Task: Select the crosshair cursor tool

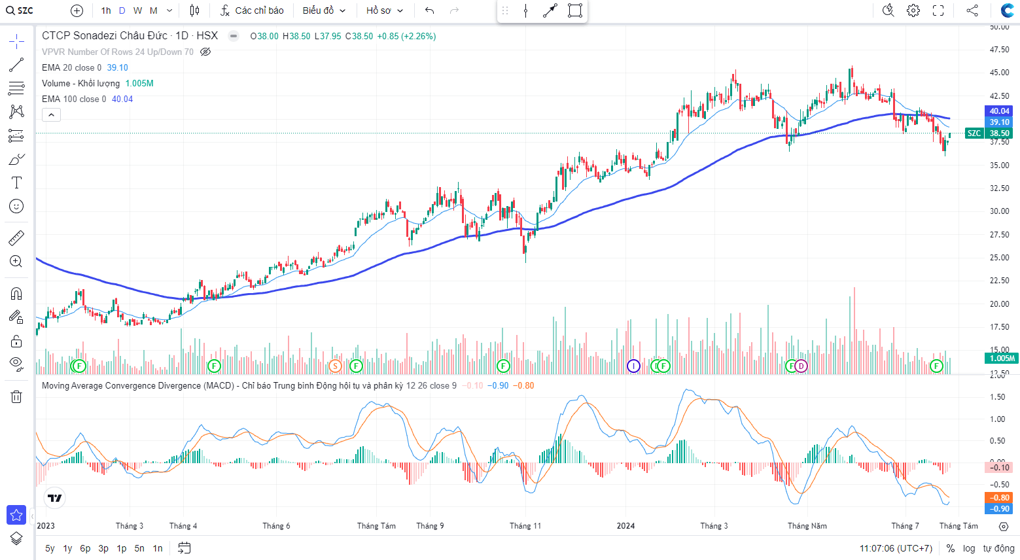Action: [16, 42]
